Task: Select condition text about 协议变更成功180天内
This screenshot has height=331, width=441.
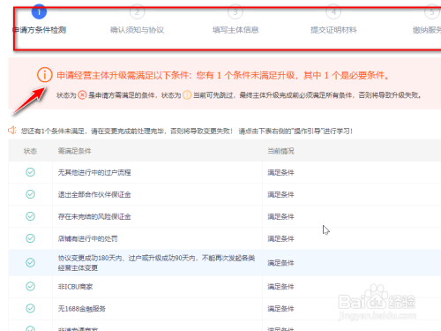Action: pyautogui.click(x=156, y=263)
